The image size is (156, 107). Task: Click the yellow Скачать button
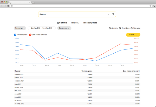click(133, 35)
